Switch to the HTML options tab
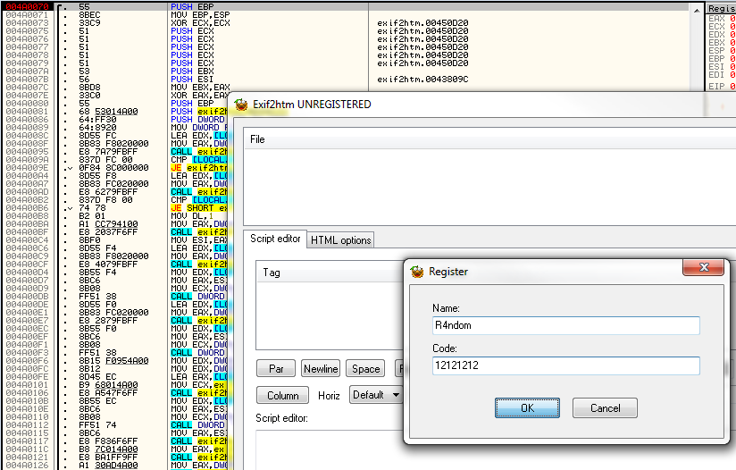 [x=341, y=240]
